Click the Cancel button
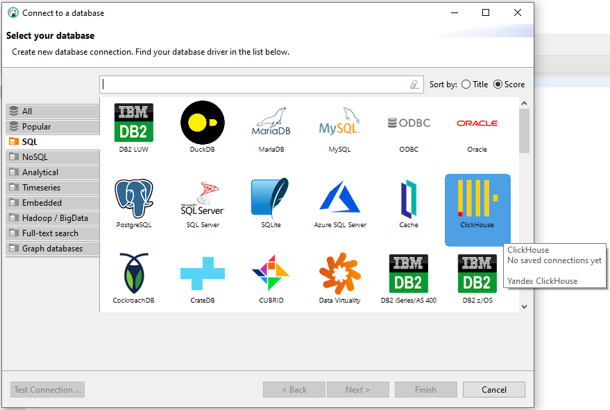Viewport: 610px width, 410px height. (493, 389)
